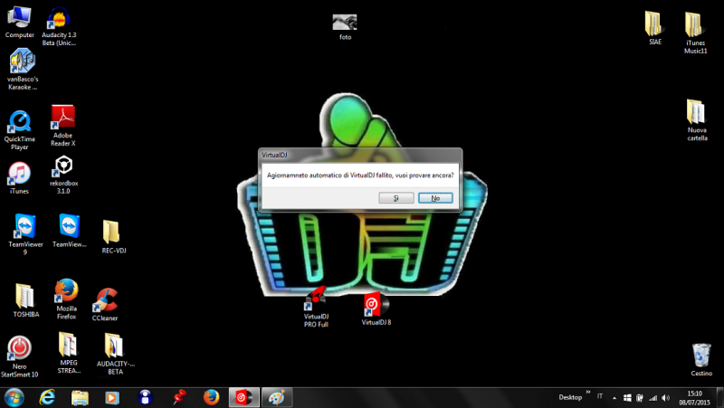This screenshot has height=408, width=724.
Task: Open Firefox from the taskbar
Action: coord(212,397)
